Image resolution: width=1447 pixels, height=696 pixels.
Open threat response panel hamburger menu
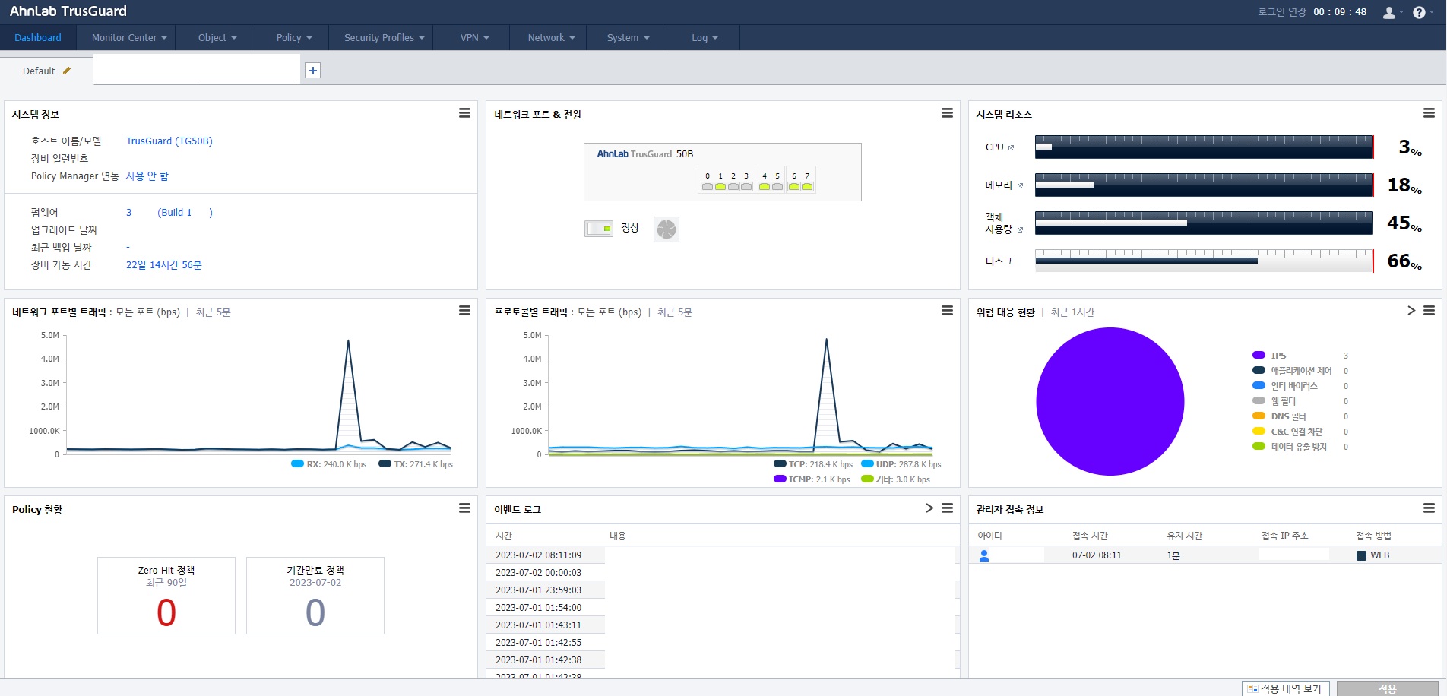(1429, 311)
